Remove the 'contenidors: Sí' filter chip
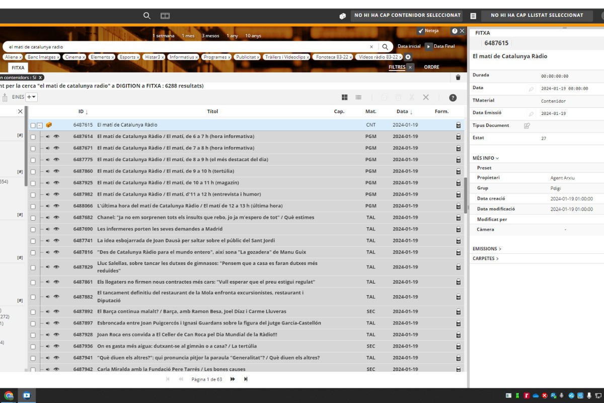Screen dimensions: 604x403 (41, 78)
